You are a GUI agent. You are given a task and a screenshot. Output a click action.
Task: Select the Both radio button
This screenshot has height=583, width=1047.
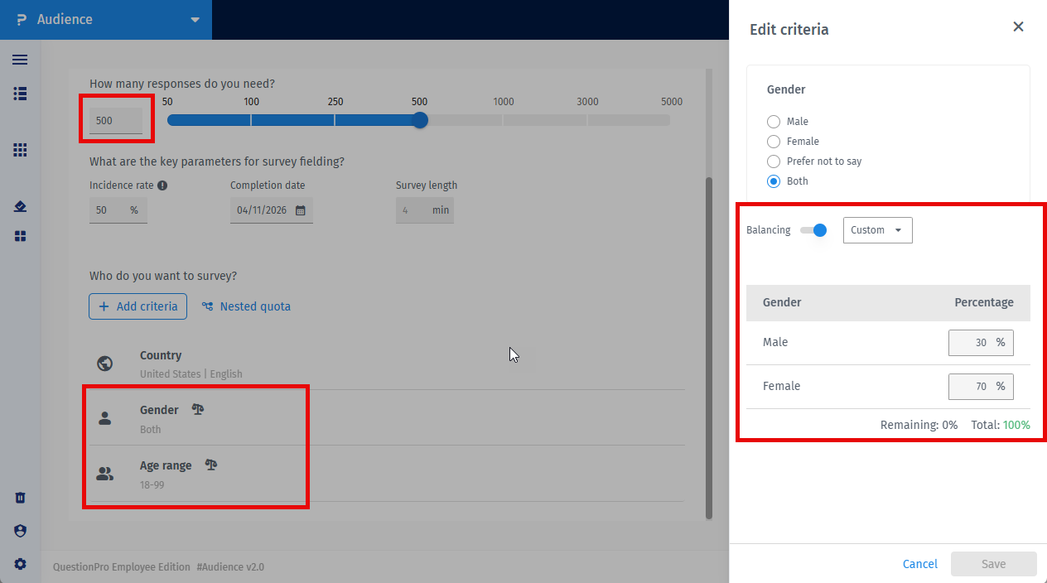[x=774, y=181]
